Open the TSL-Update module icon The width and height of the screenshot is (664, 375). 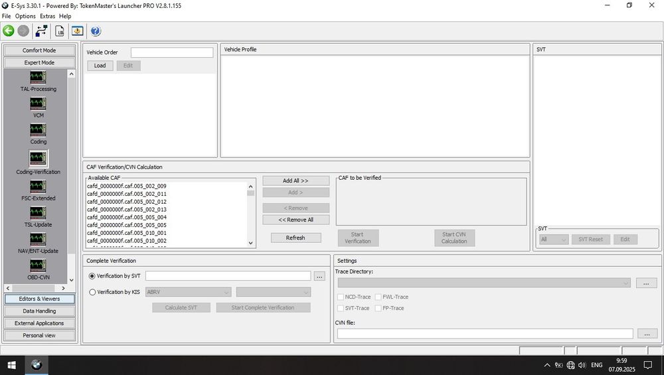(x=38, y=213)
